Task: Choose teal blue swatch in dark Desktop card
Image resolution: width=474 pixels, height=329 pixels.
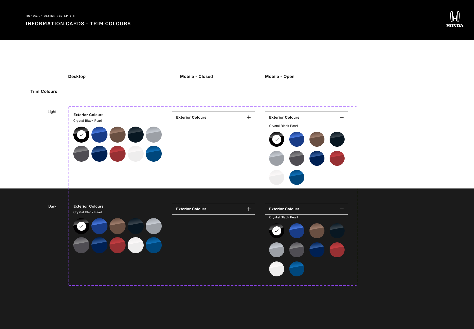Action: 154,245
